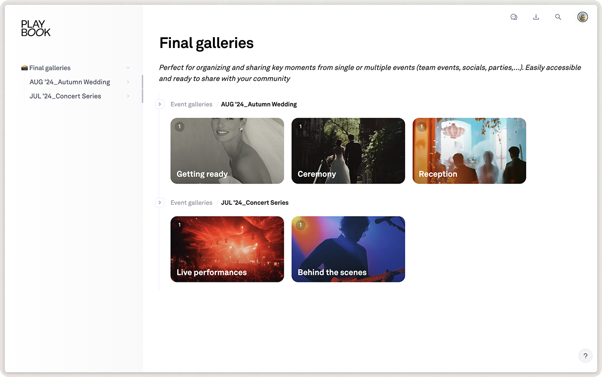Open the Live performances gallery
Screen dimensions: 602x377
point(227,249)
